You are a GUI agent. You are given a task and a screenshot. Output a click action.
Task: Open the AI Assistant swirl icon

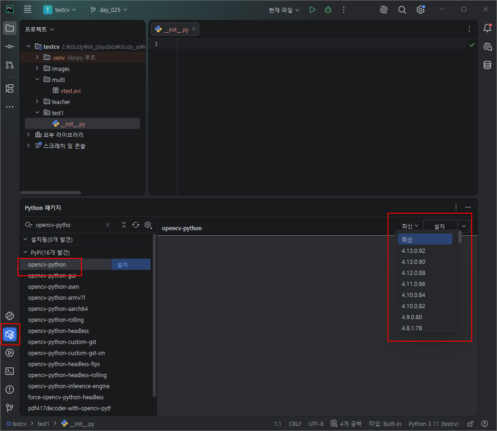pyautogui.click(x=383, y=10)
